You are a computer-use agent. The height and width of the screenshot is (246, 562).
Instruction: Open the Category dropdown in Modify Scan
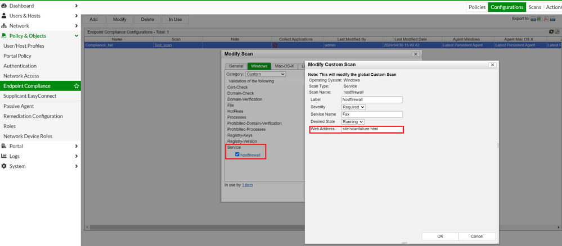tap(266, 74)
